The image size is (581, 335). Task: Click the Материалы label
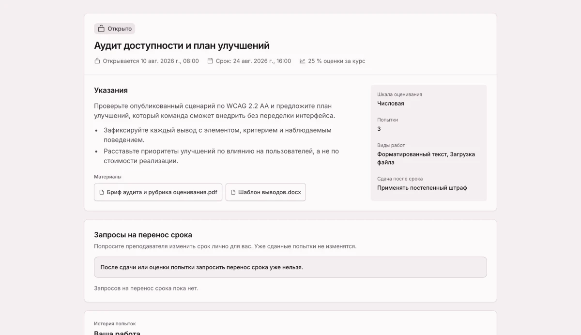coord(107,177)
